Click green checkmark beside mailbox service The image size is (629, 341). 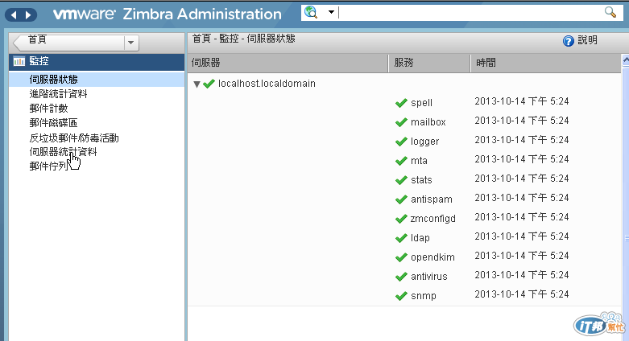(400, 122)
